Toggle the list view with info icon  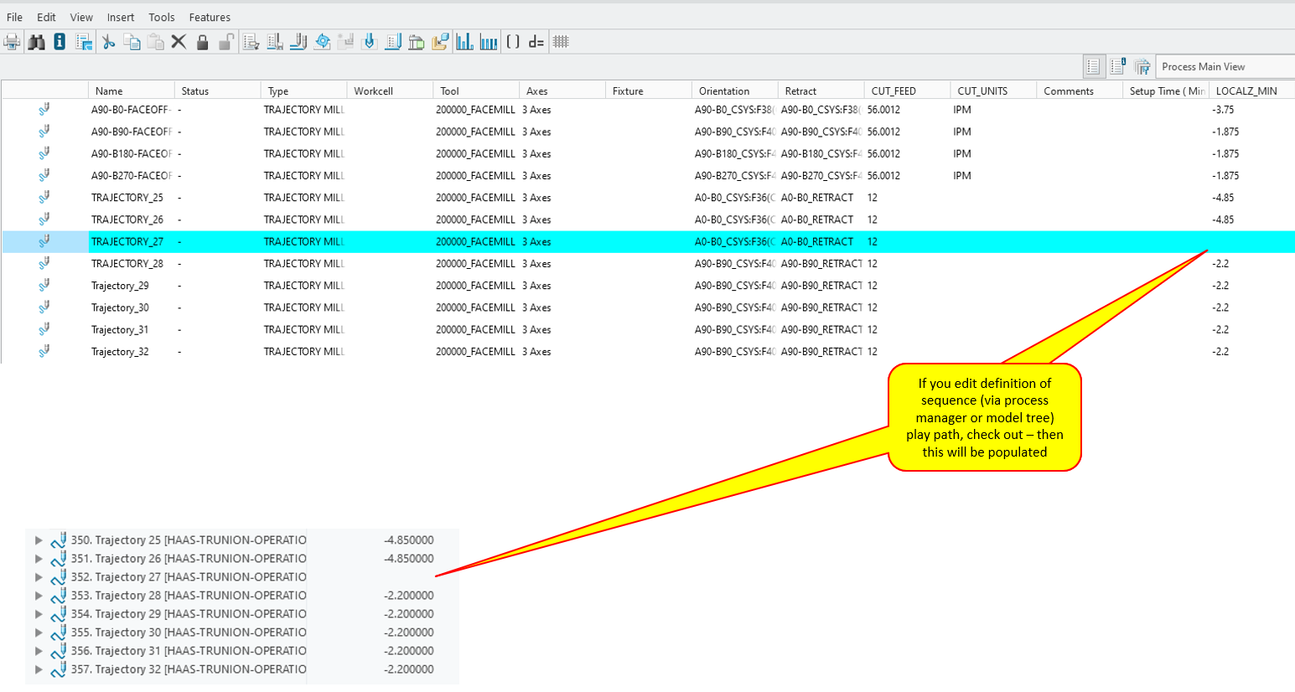click(x=1118, y=66)
